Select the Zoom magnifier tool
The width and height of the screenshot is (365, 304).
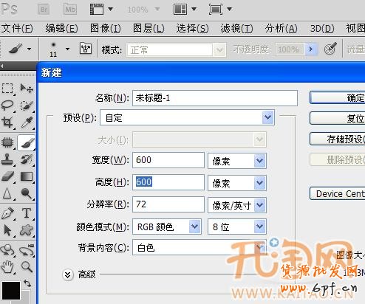click(27, 267)
